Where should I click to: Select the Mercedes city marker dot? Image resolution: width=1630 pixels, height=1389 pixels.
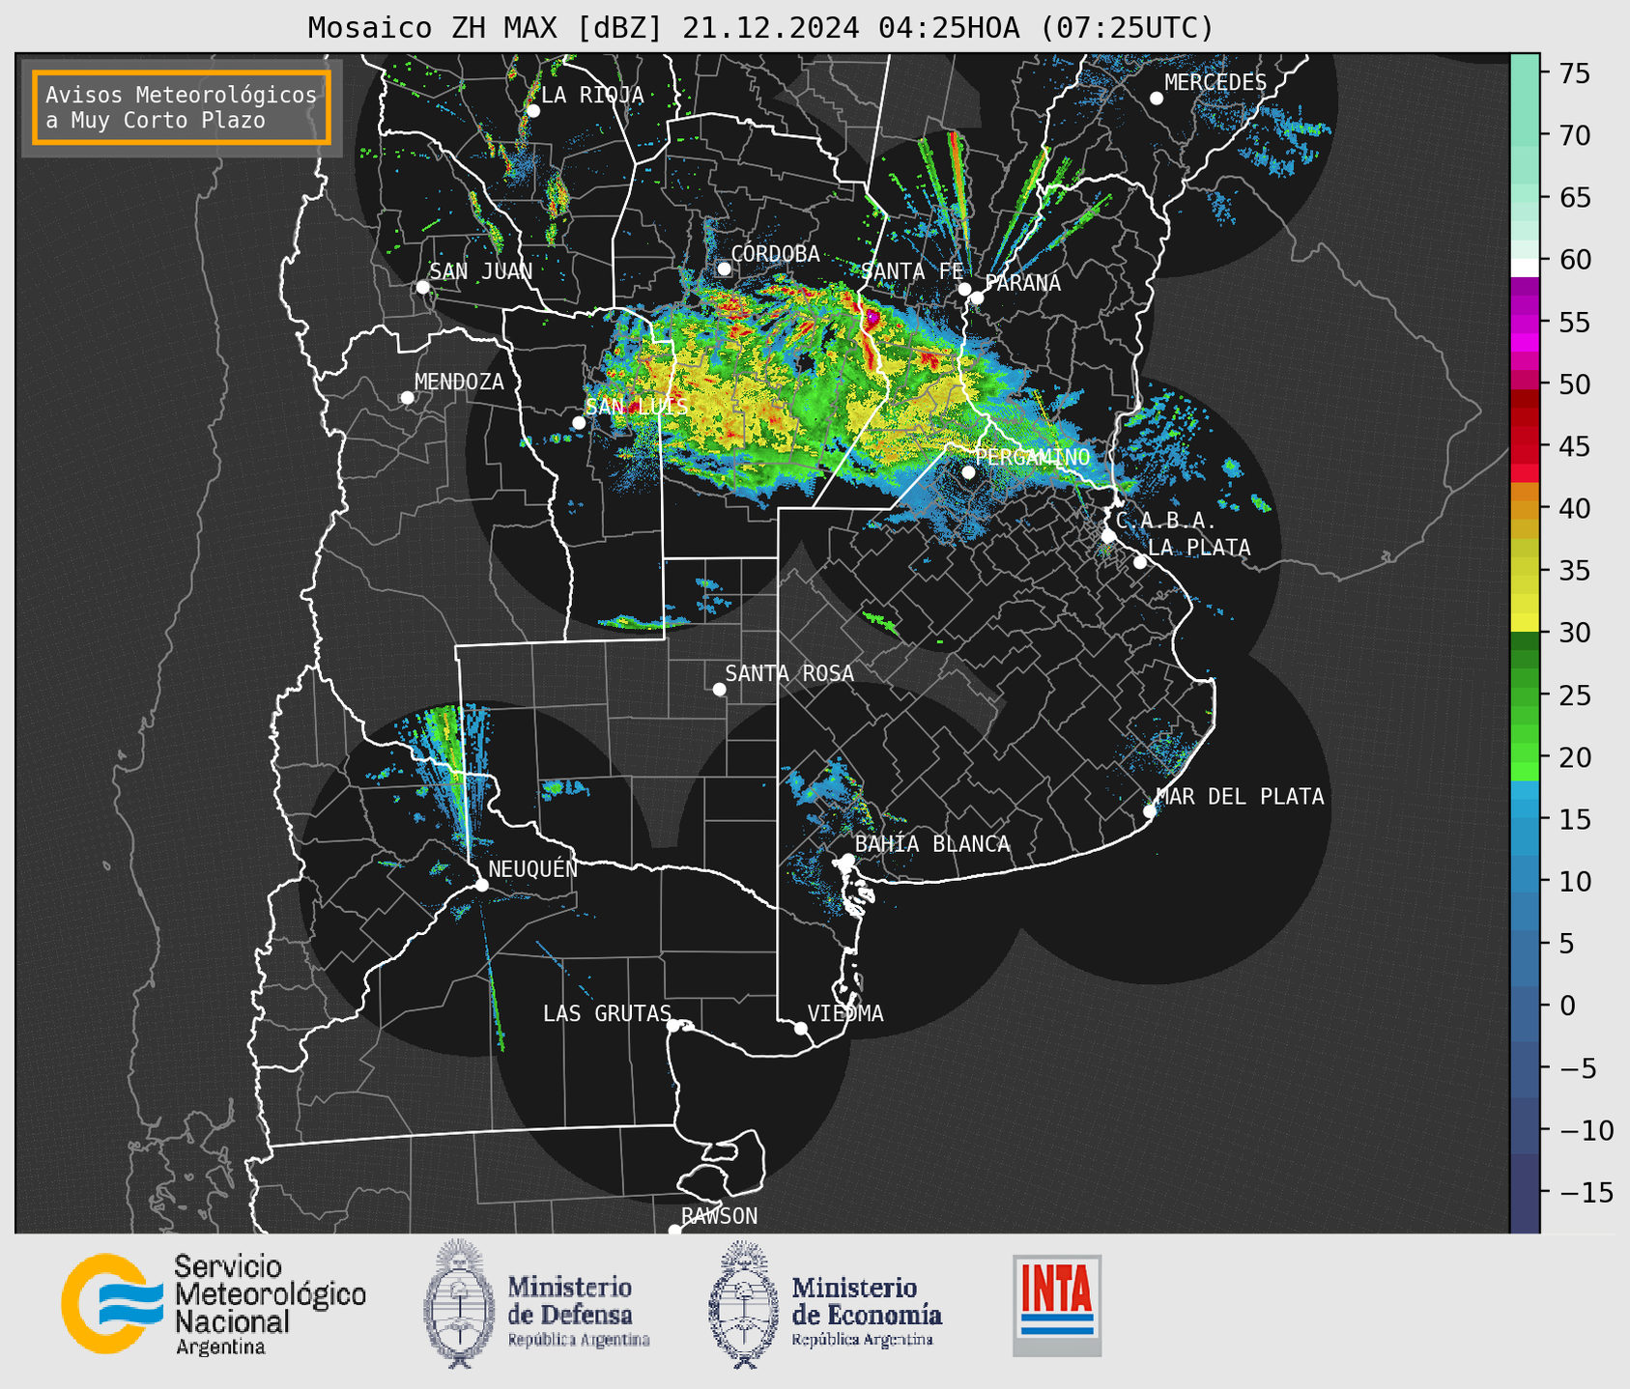1156,99
